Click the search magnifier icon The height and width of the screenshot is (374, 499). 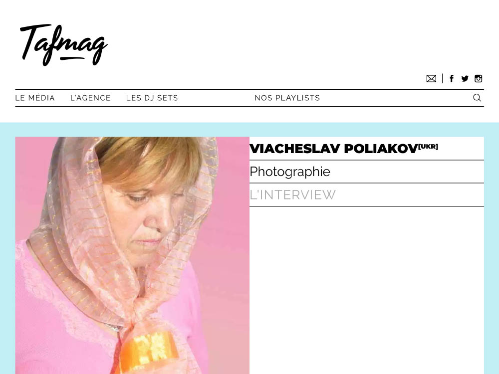[x=477, y=98]
